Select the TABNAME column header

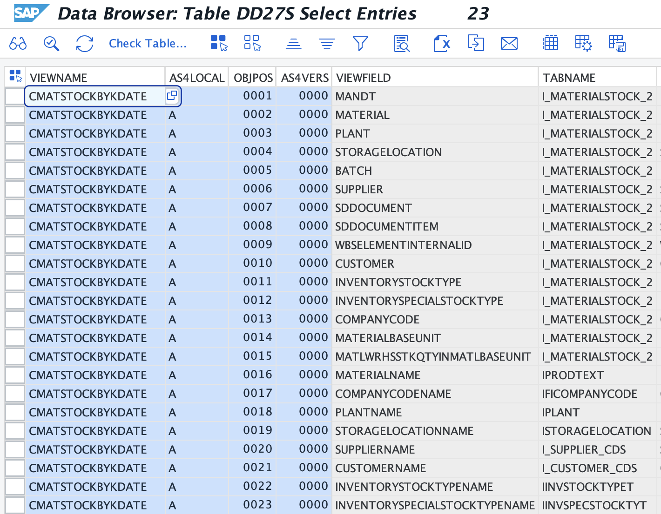pyautogui.click(x=598, y=77)
